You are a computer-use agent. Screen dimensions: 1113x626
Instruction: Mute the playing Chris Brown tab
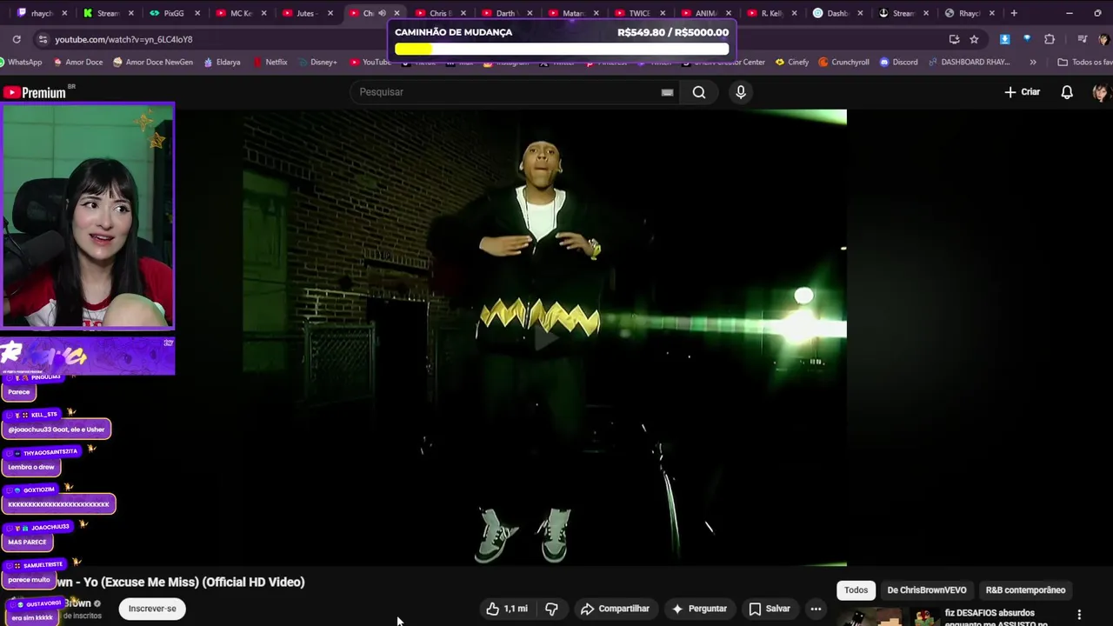click(382, 13)
